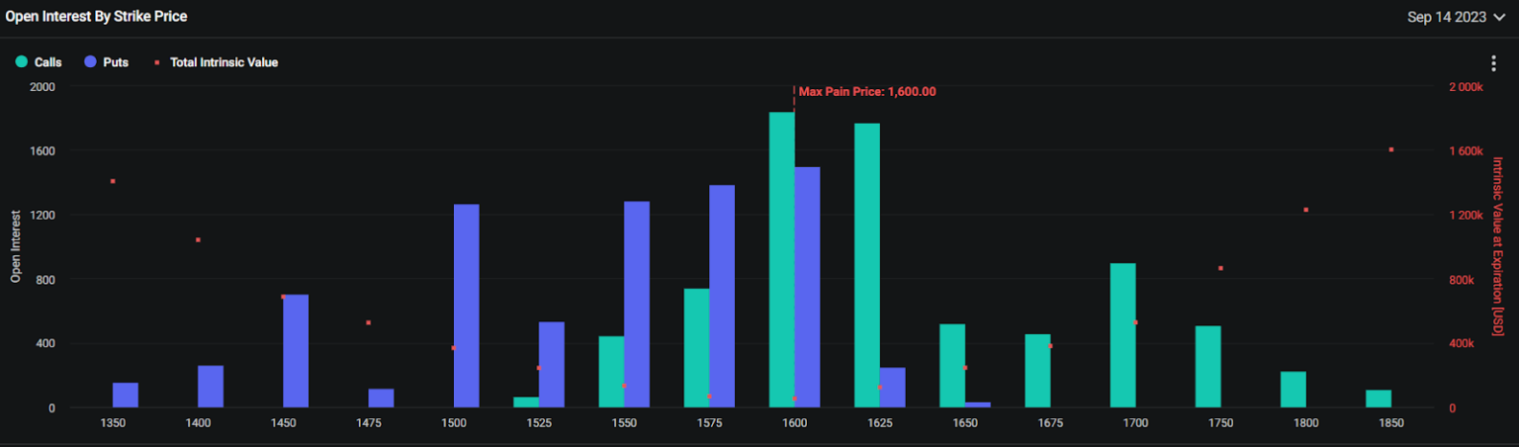
Task: Click the purple Puts legend circle
Action: click(90, 62)
